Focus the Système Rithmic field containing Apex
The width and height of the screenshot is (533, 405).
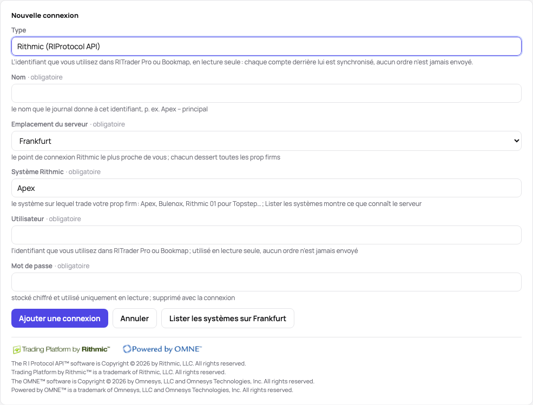266,188
